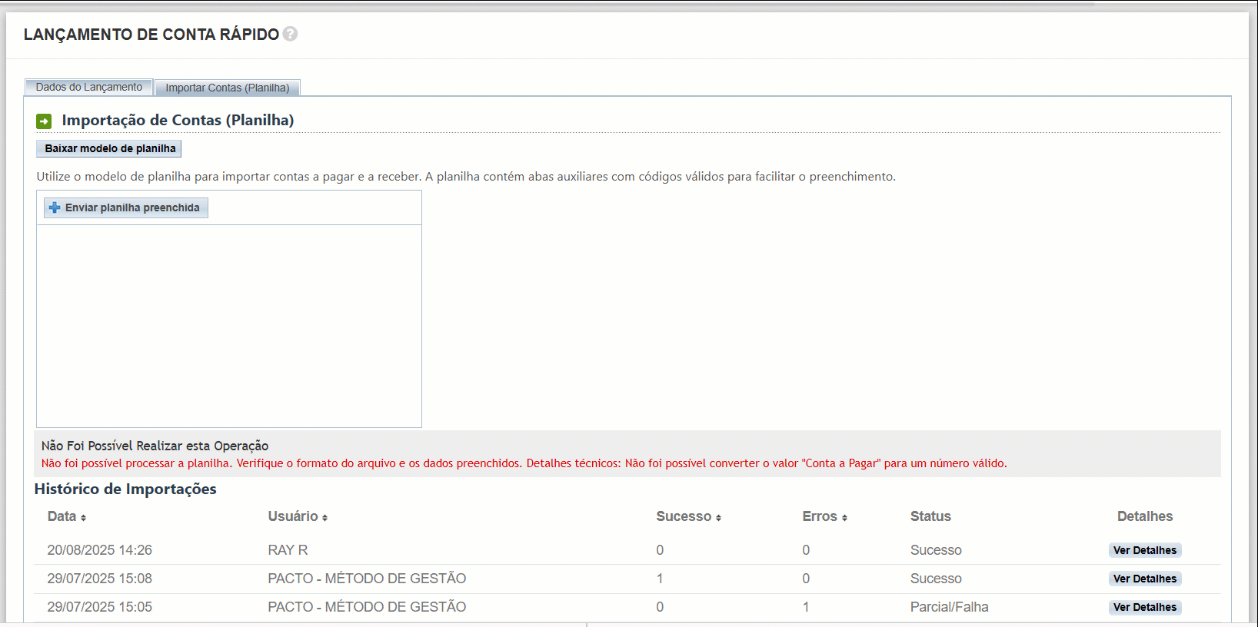
Task: Click the blue plus icon for Enviar planilha
Action: (x=55, y=207)
